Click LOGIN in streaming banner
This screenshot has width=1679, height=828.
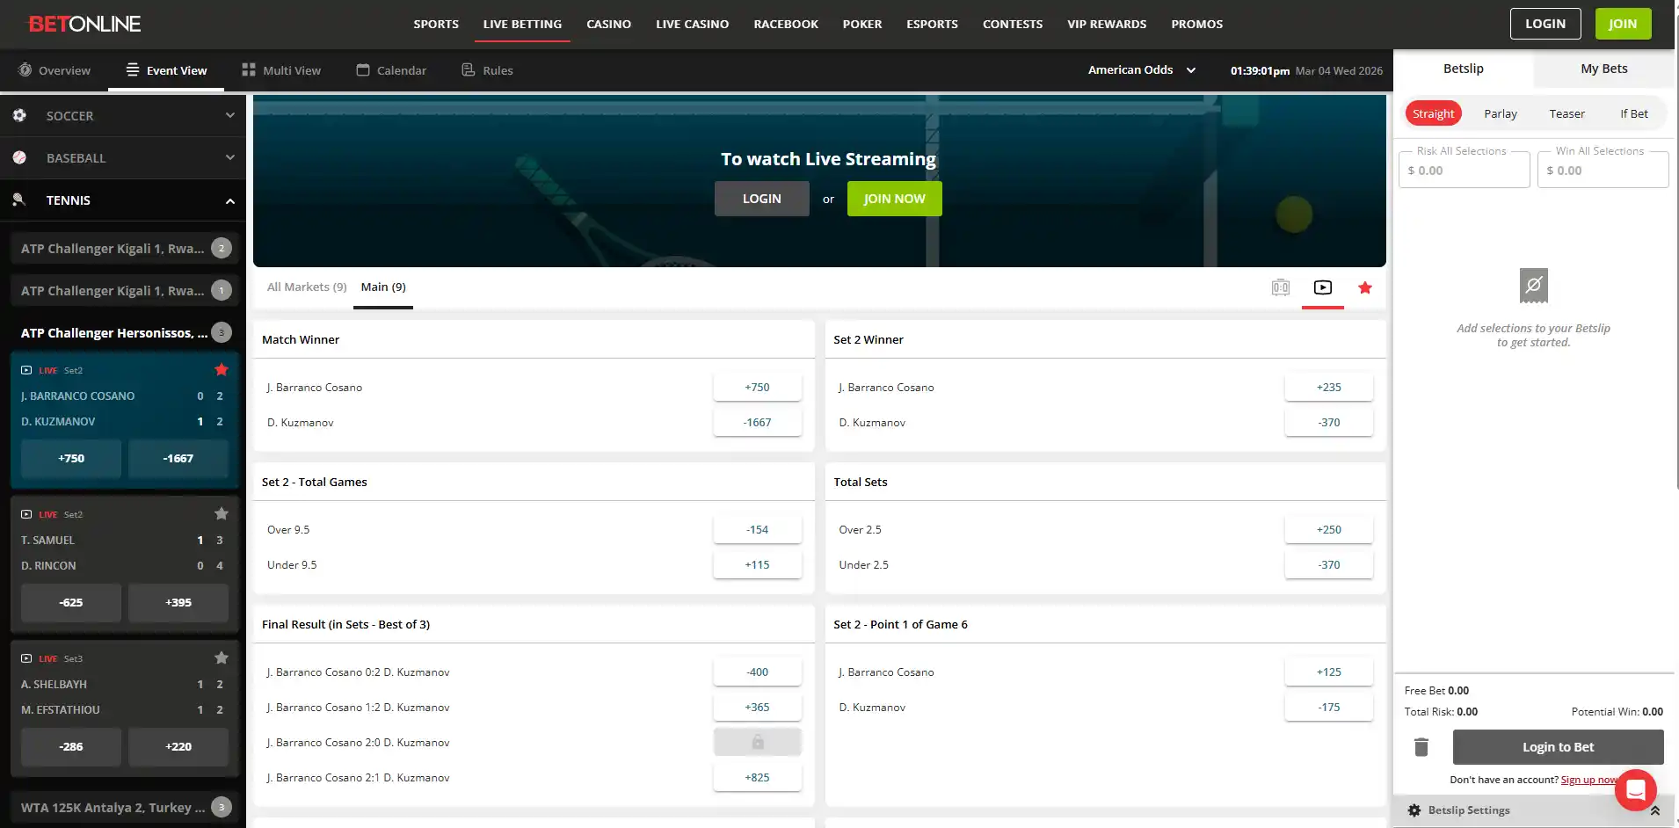coord(761,199)
